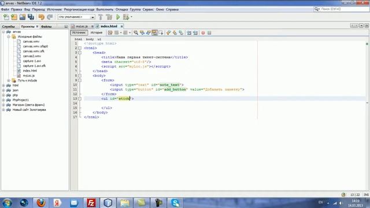Toggle Highlight Search in editor toolbar
This screenshot has width=370, height=208.
point(154,33)
